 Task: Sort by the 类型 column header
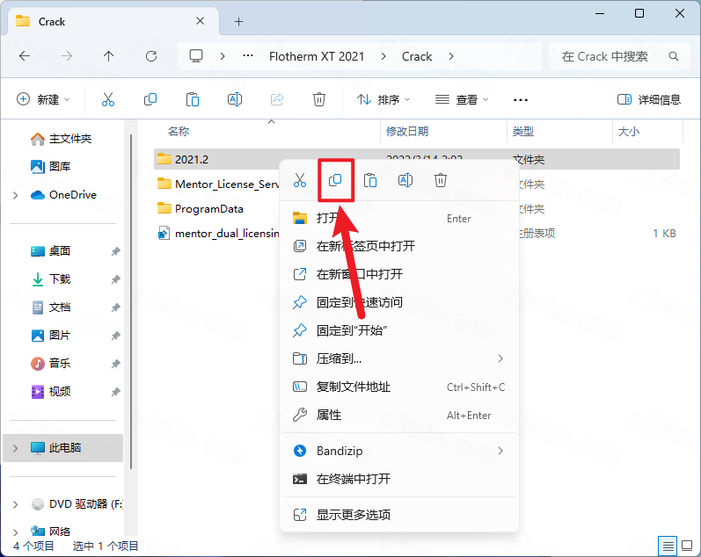tap(523, 131)
